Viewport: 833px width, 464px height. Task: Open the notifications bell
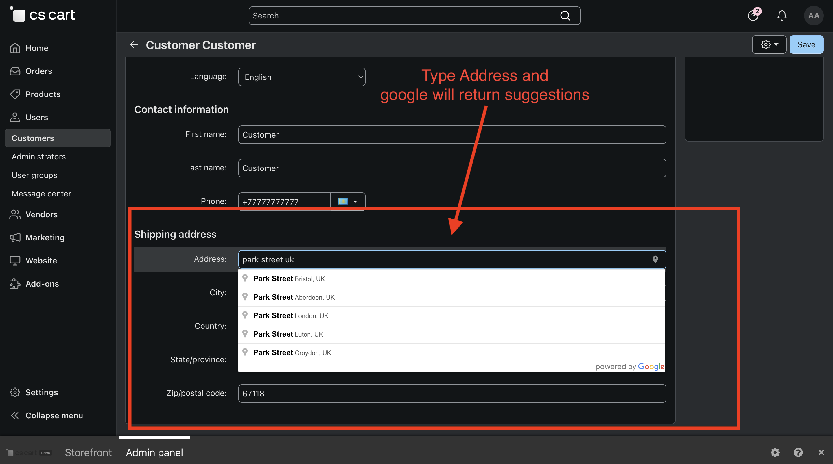click(782, 16)
